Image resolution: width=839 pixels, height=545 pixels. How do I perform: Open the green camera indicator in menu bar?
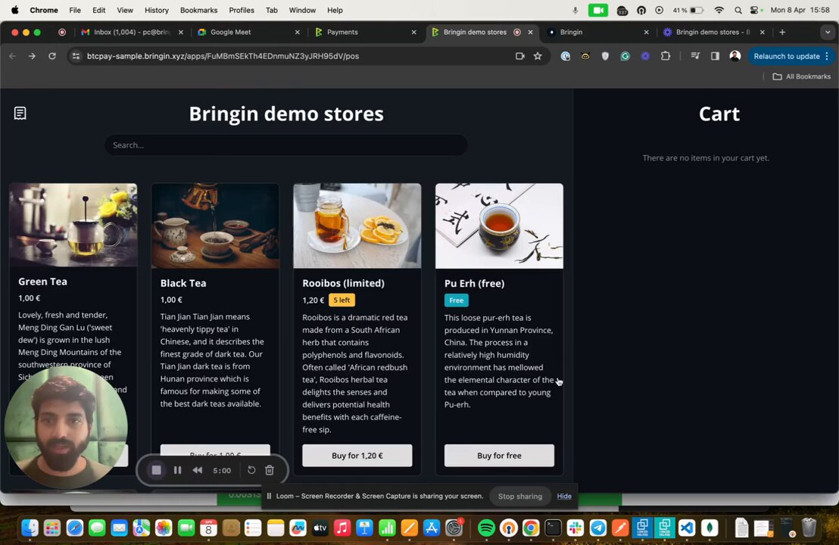(597, 10)
